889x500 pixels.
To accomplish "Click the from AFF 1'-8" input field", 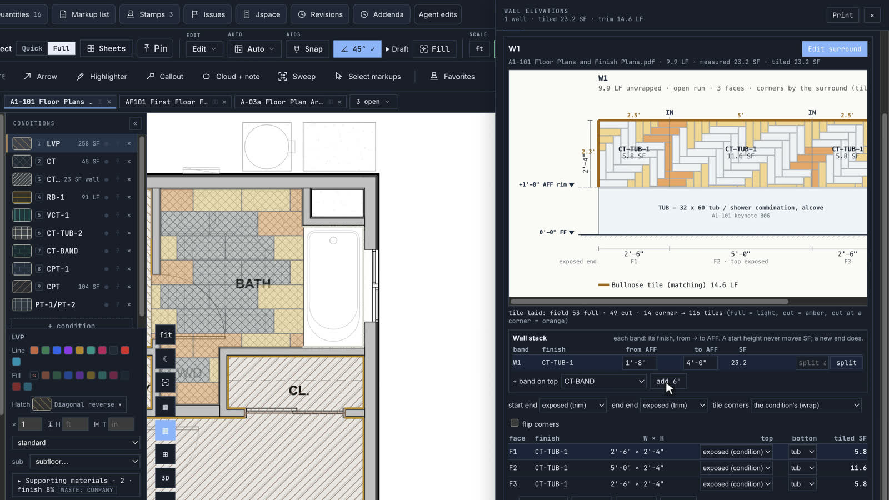I will (640, 363).
